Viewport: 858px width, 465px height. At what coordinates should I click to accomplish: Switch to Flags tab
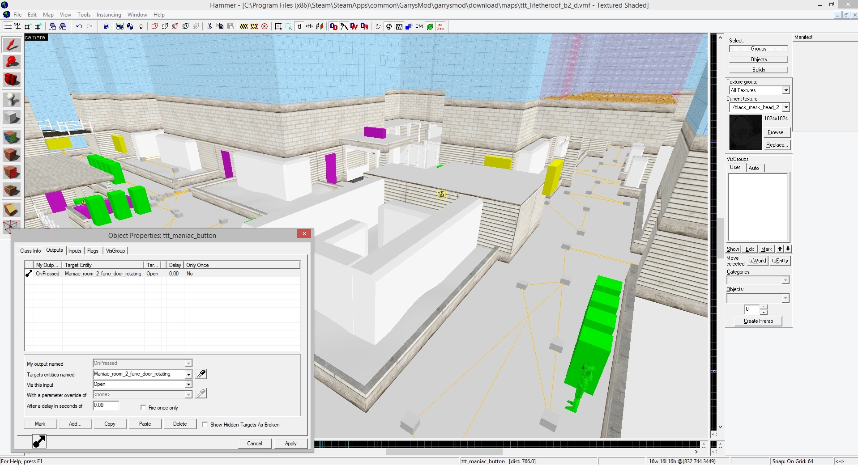(x=93, y=251)
